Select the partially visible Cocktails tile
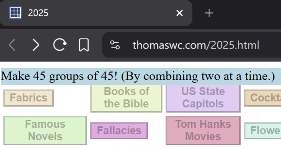Viewport: 281px width, 148px height. click(263, 98)
